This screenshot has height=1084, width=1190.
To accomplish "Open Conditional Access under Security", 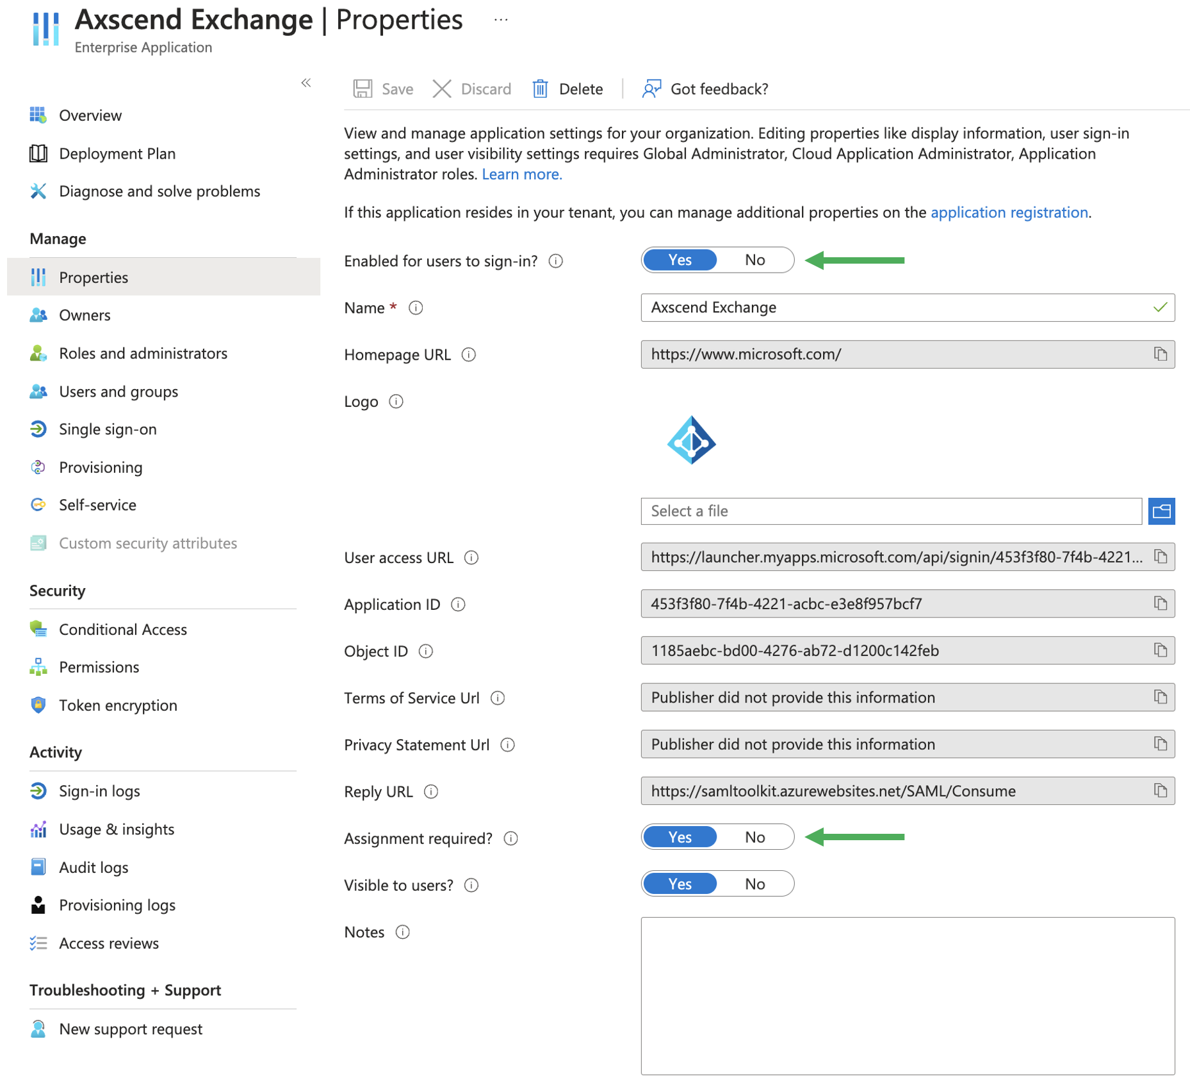I will pos(122,629).
